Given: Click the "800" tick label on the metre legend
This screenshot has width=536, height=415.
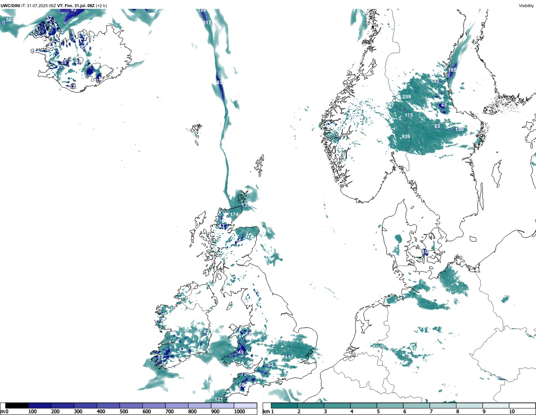Looking at the screenshot, I should click(x=192, y=412).
